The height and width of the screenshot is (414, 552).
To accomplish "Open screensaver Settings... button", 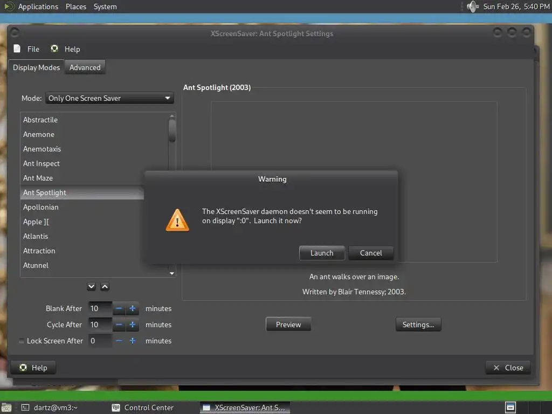I will 418,324.
